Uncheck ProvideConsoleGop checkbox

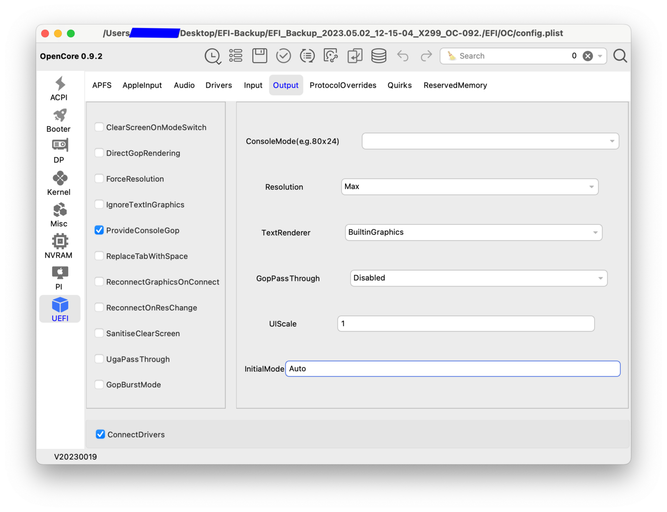pyautogui.click(x=99, y=230)
